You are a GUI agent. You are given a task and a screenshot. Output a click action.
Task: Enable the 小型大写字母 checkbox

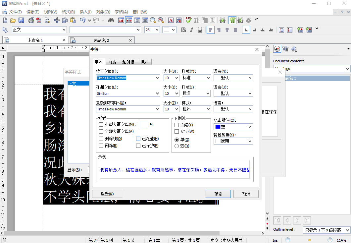click(101, 124)
